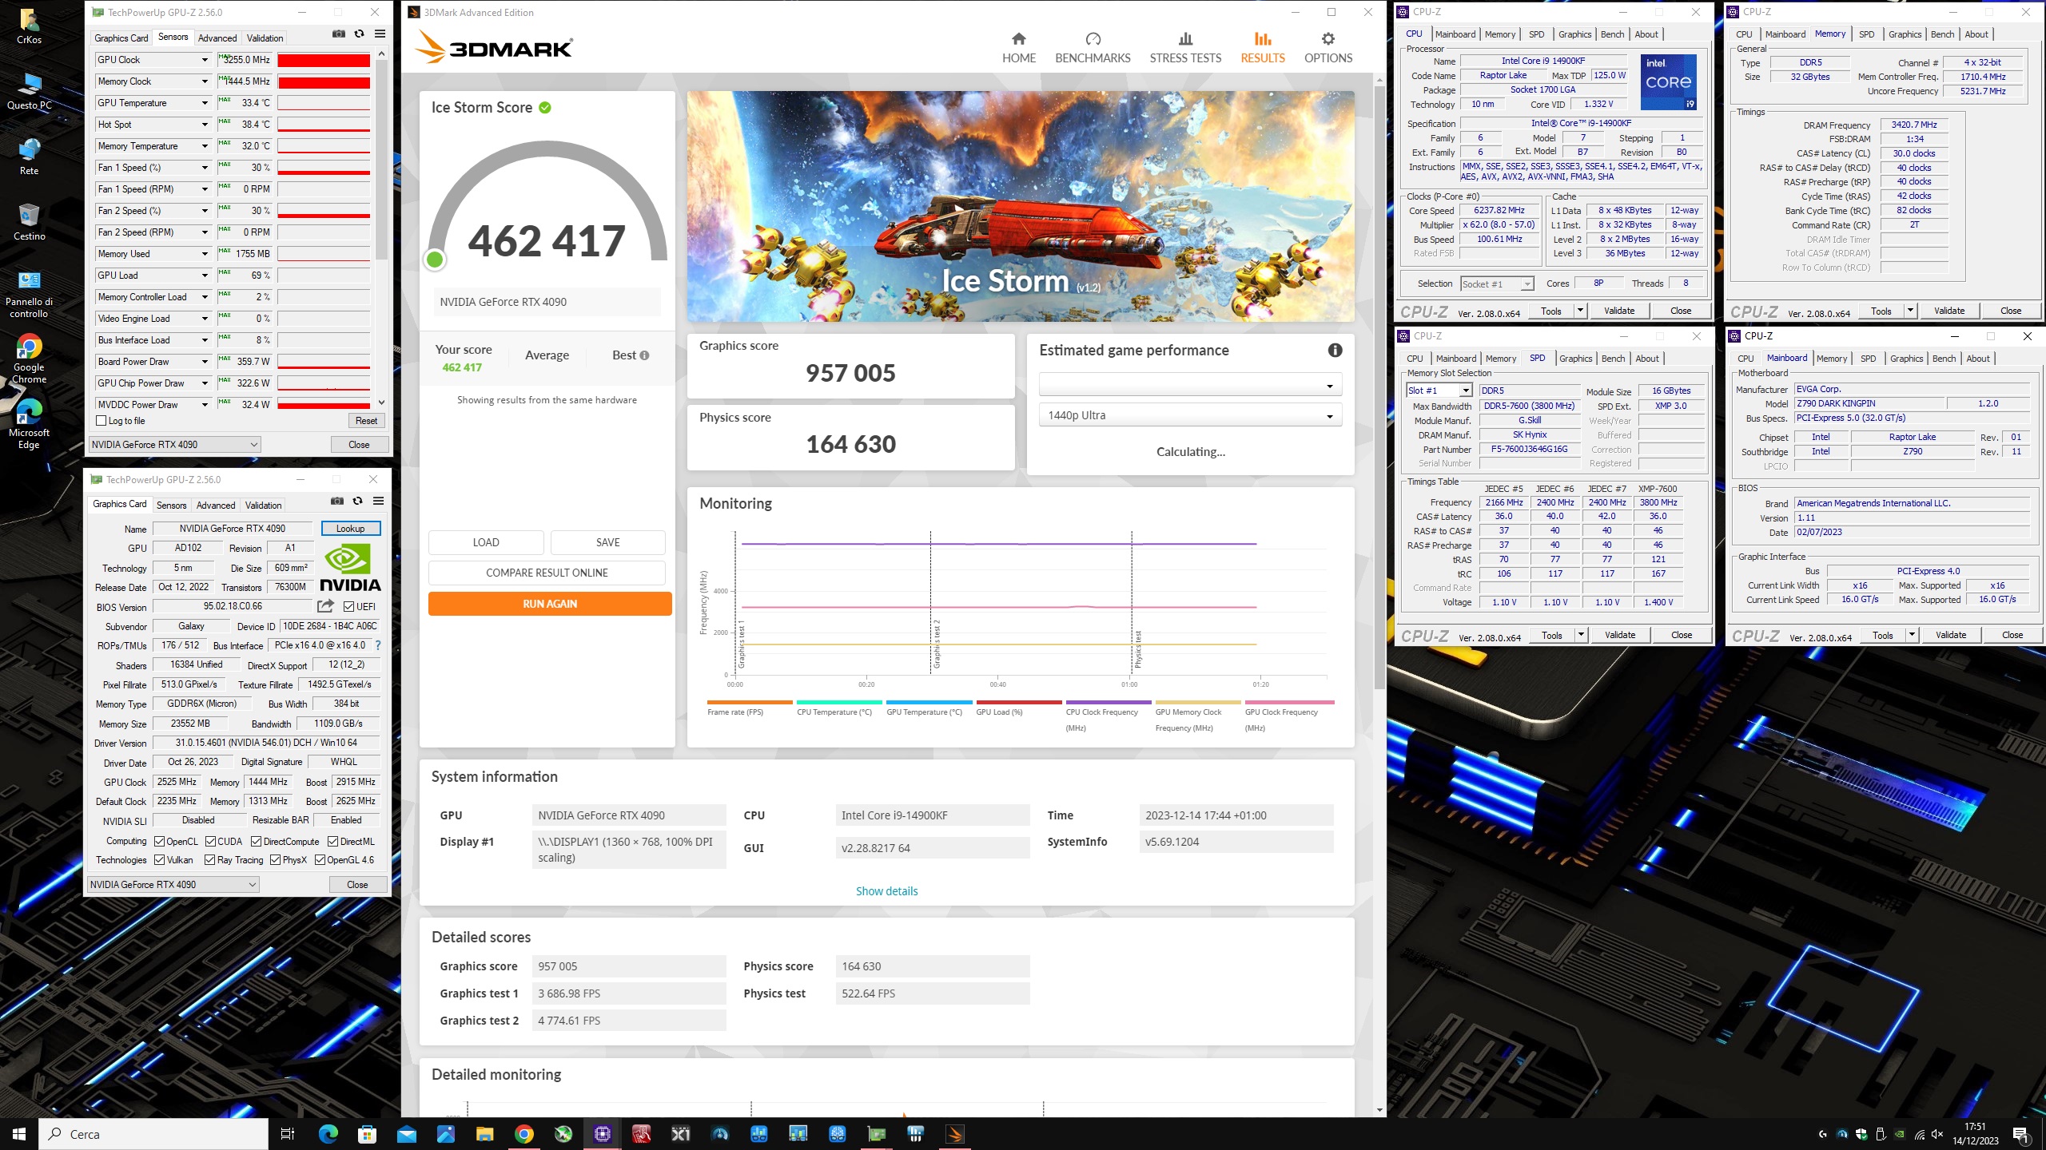Open the Tools dropdown arrow in CPU-Z CPU window

click(x=1580, y=311)
